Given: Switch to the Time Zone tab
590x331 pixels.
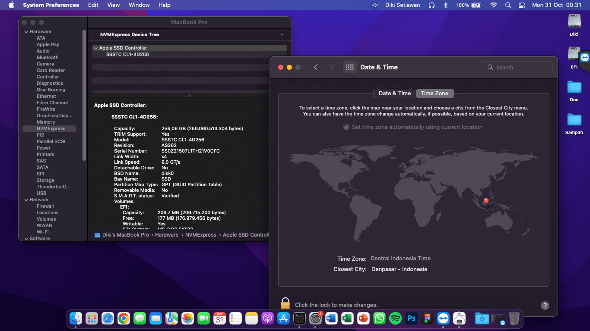Looking at the screenshot, I should click(x=435, y=93).
